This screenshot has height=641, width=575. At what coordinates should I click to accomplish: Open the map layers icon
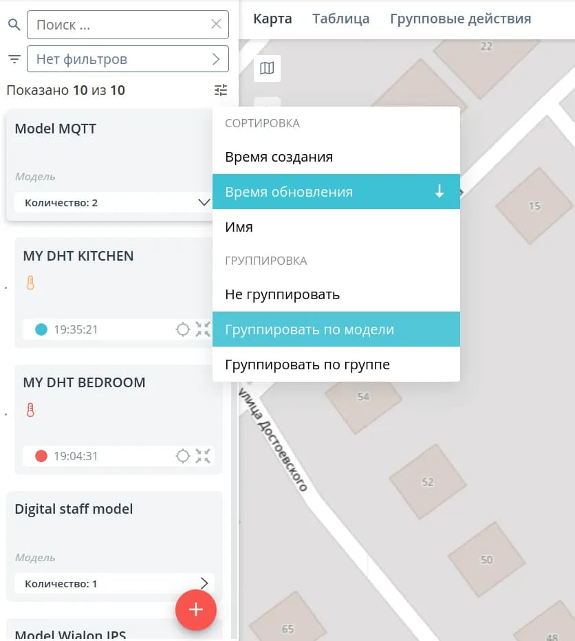click(267, 68)
